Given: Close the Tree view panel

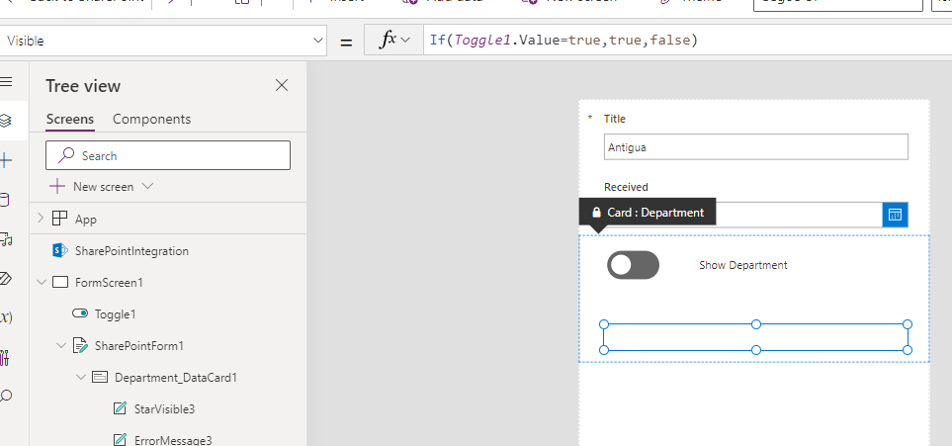Looking at the screenshot, I should (x=282, y=85).
